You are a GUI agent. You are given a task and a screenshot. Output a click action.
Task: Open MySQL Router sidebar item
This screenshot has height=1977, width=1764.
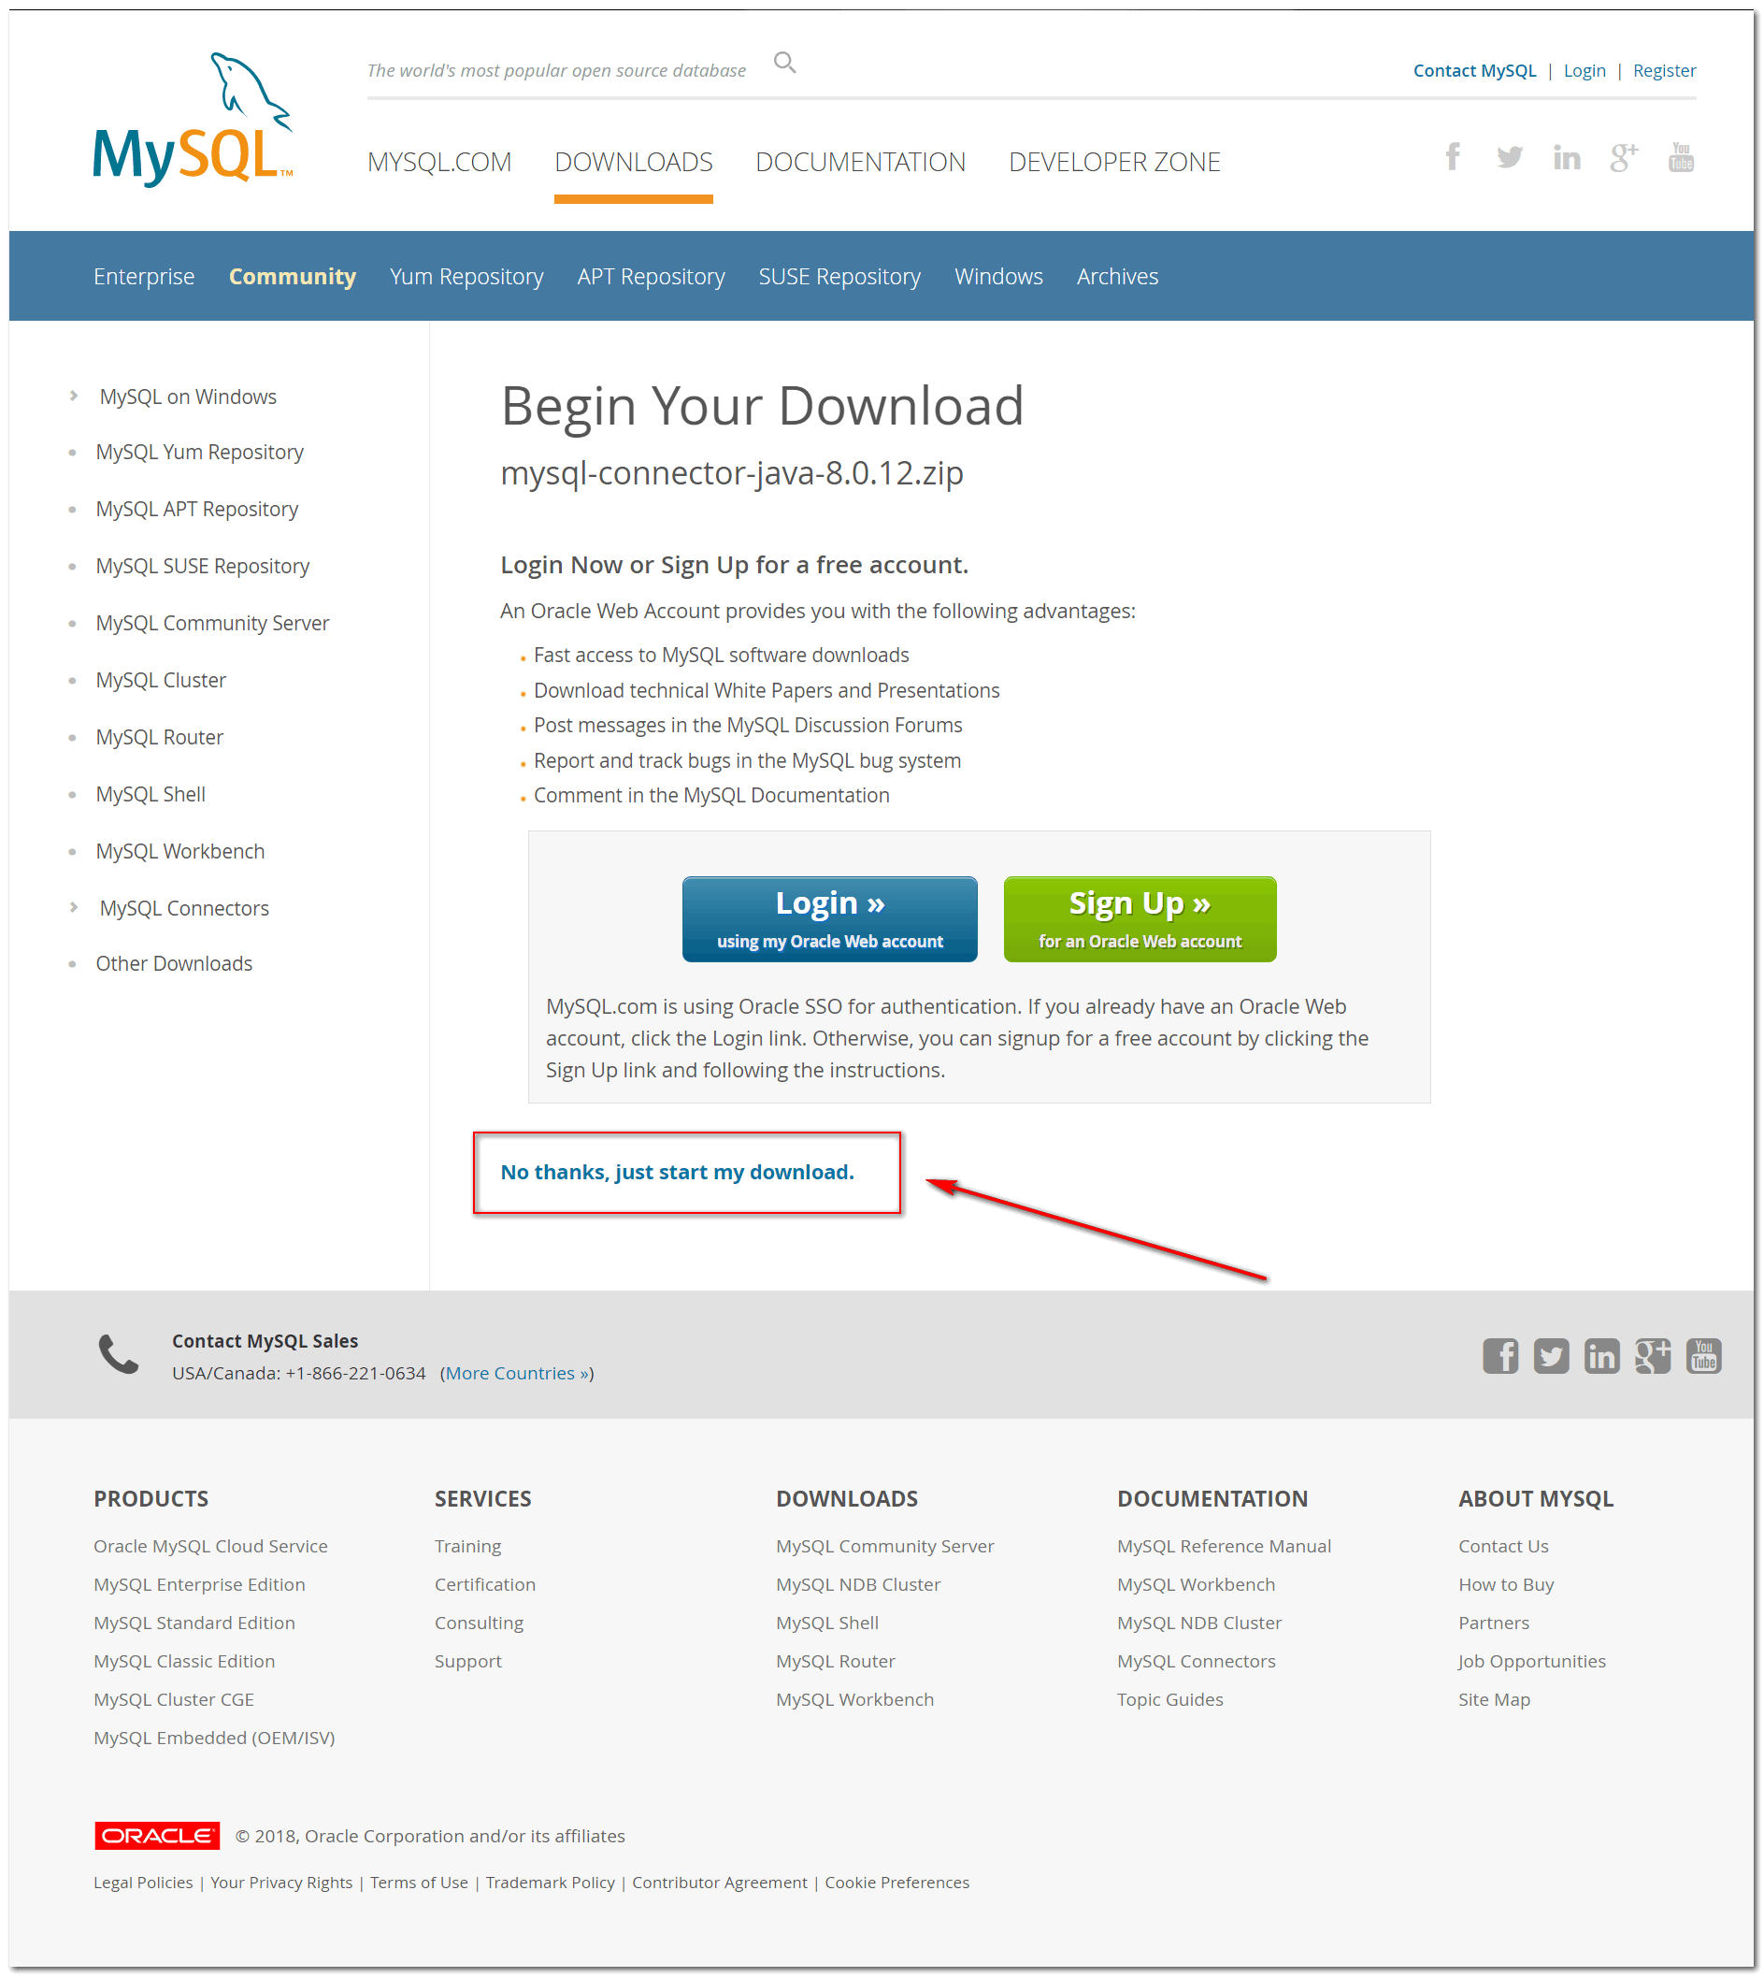pyautogui.click(x=160, y=738)
